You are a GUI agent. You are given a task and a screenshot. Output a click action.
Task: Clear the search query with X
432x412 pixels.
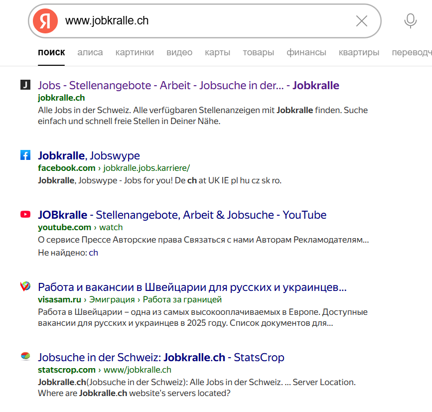pyautogui.click(x=362, y=21)
